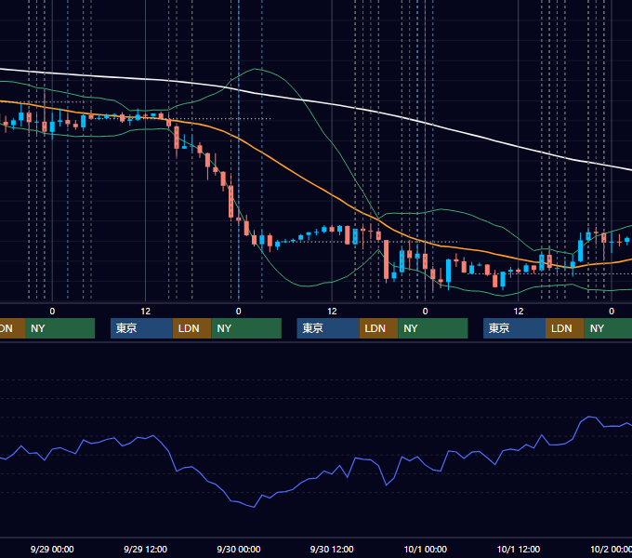Click hour label 12 above 9/30 12:00
This screenshot has width=632, height=558.
(332, 312)
